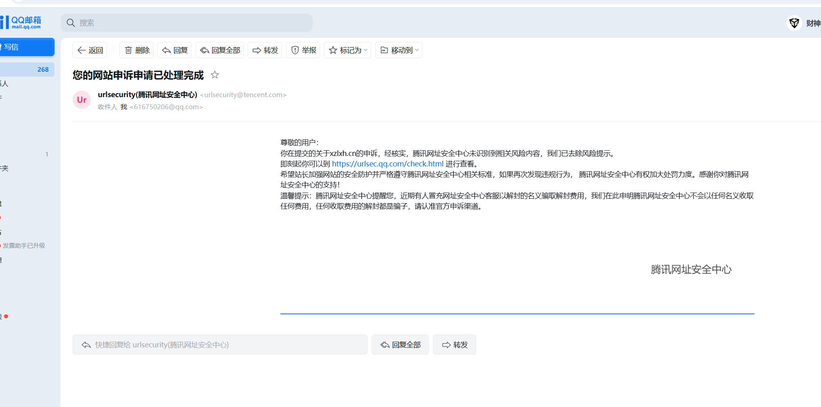Open the shield avatar icon beside 财神
The height and width of the screenshot is (407, 821).
[794, 23]
